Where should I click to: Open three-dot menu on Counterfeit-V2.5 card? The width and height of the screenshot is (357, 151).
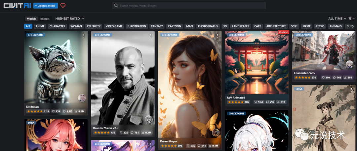point(351,36)
